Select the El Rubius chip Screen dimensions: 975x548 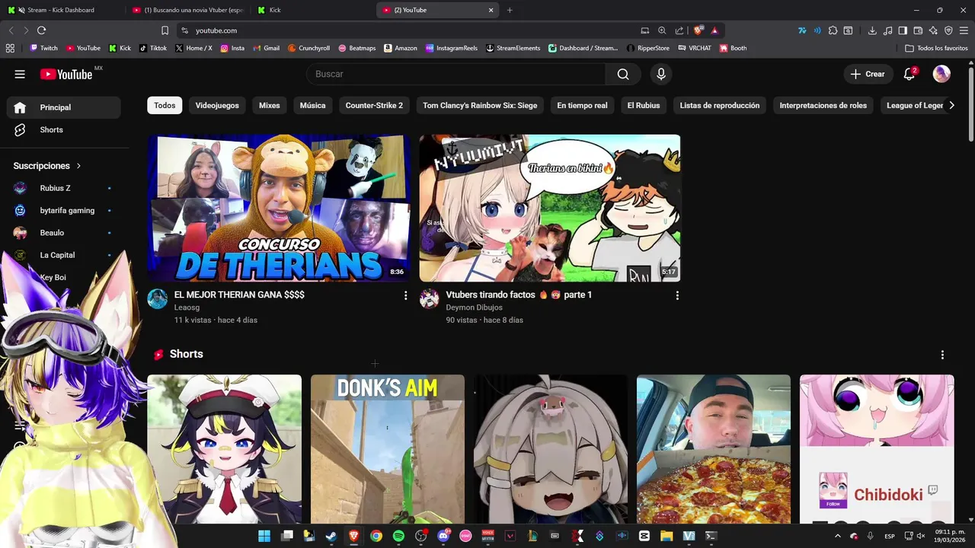(x=644, y=106)
